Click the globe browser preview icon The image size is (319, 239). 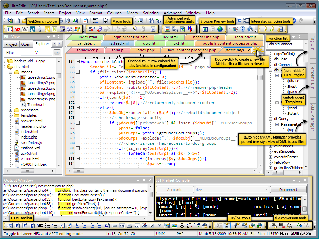point(220,29)
